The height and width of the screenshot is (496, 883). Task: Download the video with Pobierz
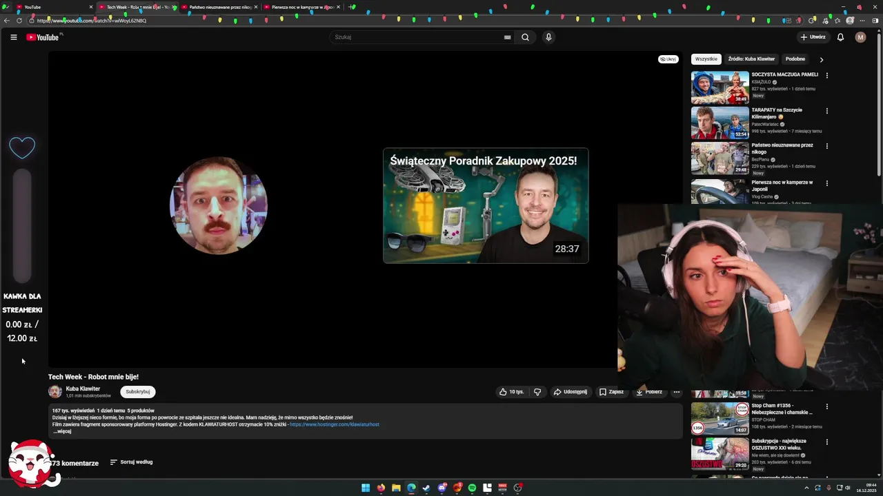(649, 392)
